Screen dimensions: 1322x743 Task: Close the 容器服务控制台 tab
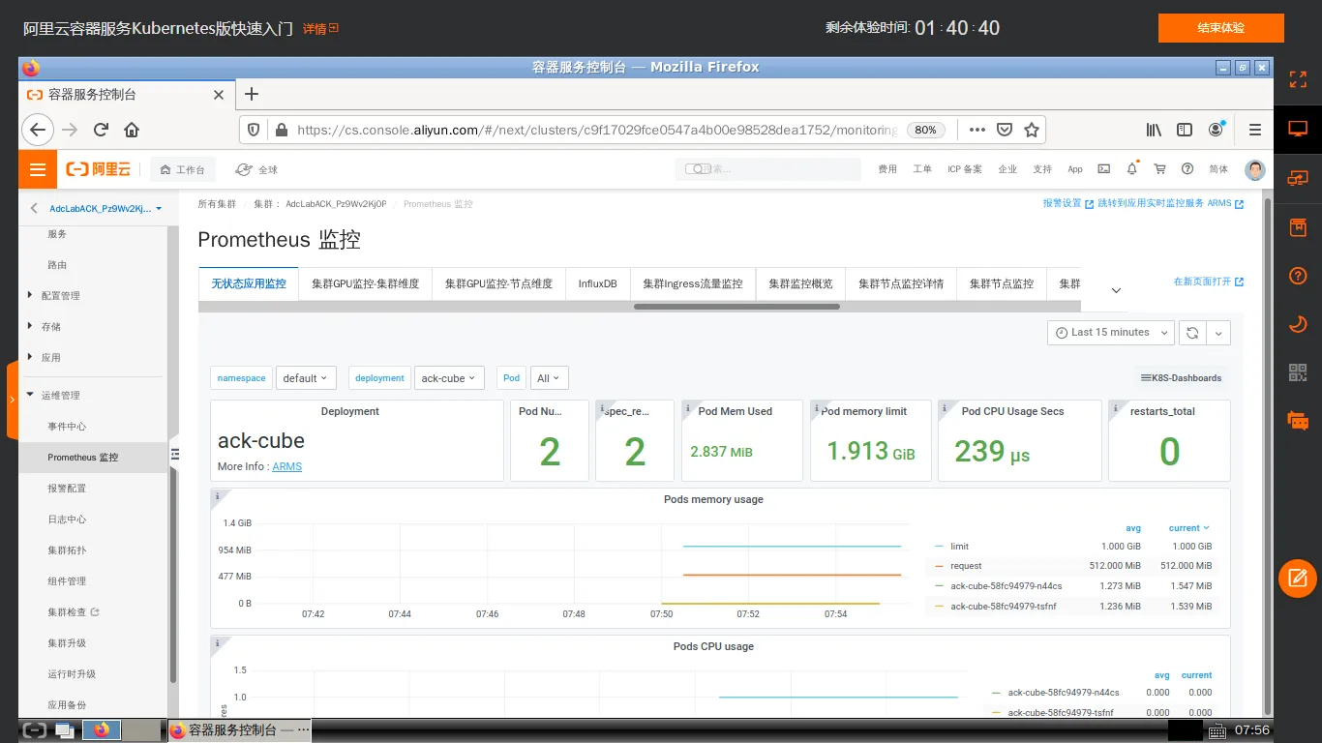pos(219,95)
